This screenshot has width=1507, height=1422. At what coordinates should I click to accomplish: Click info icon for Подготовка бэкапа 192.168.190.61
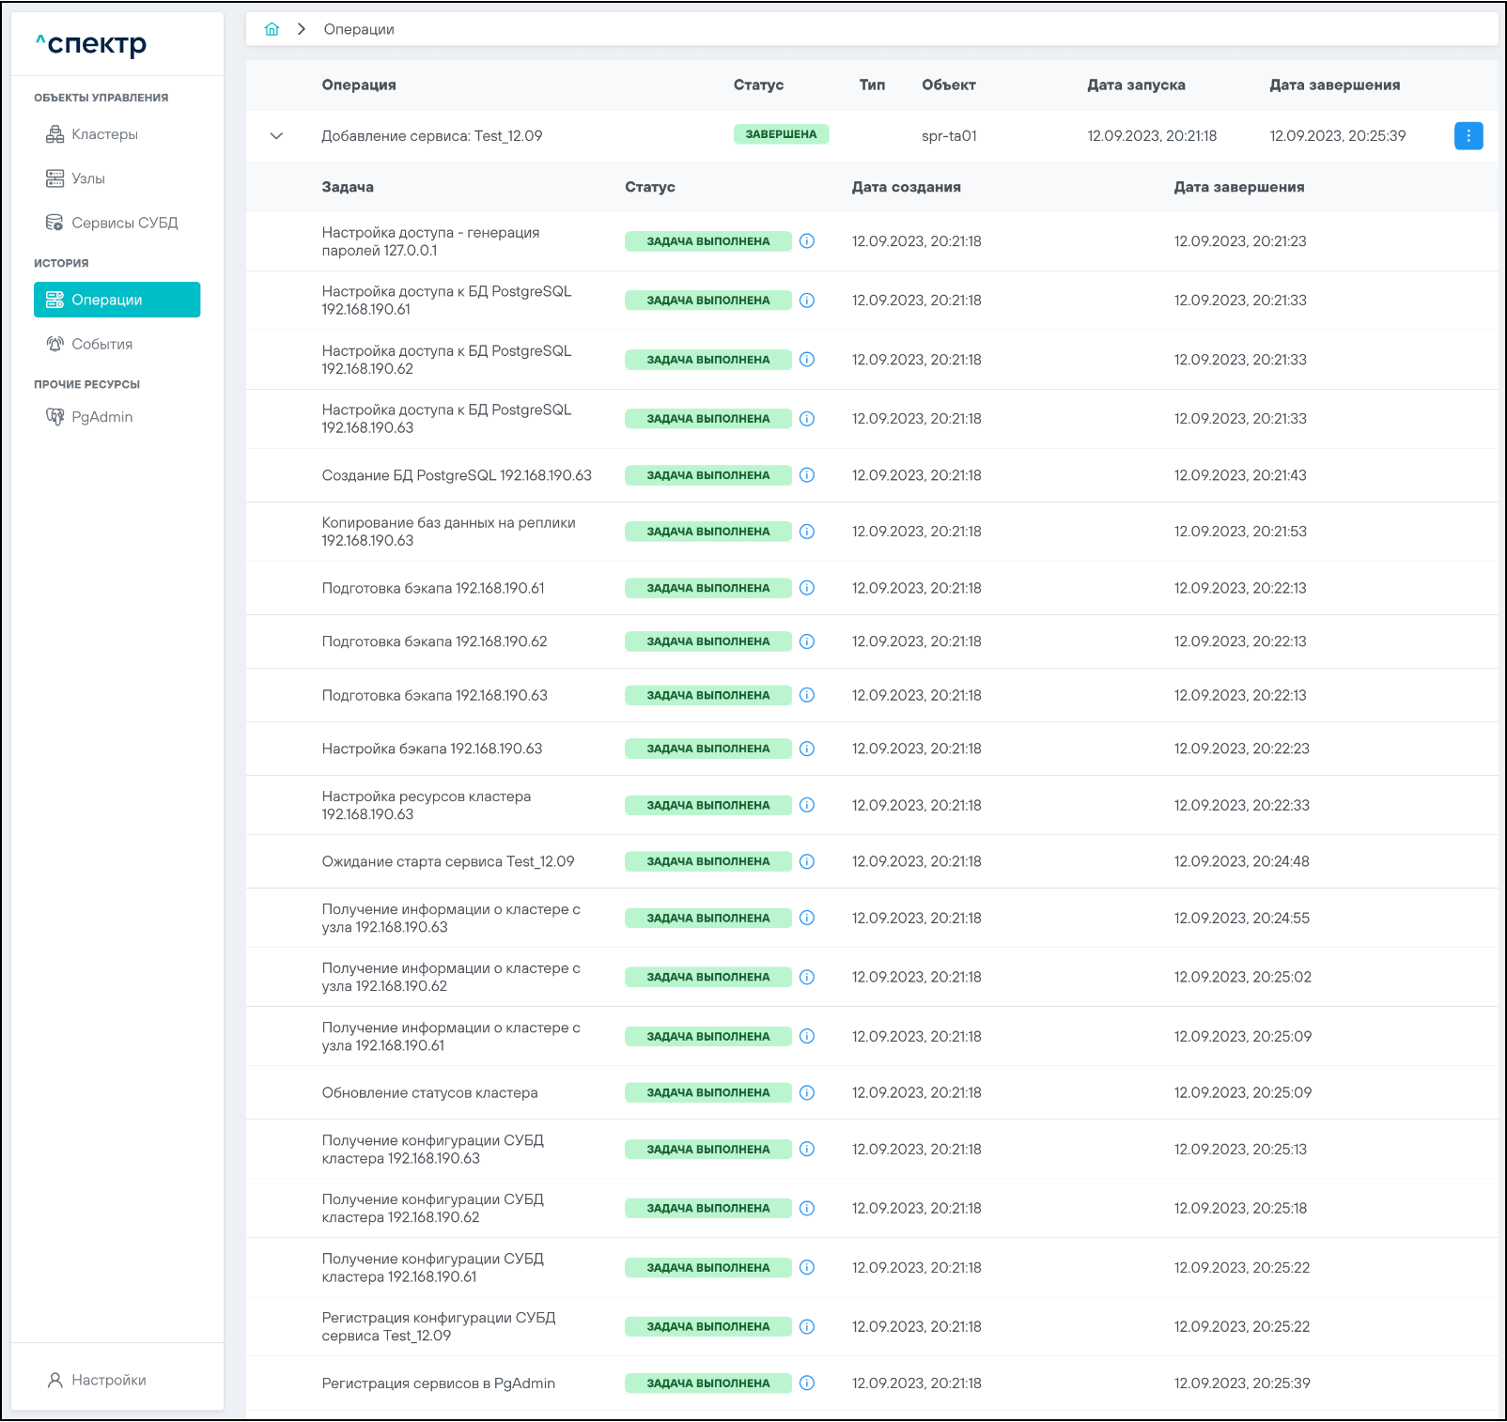pos(806,588)
